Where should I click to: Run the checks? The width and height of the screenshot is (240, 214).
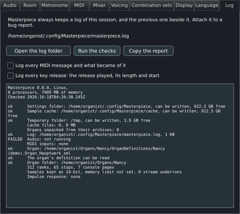[97, 51]
